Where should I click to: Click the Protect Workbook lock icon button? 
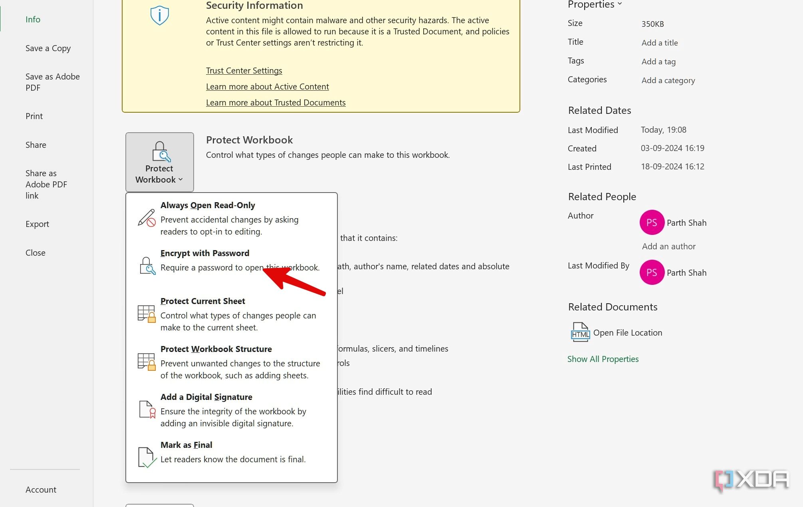click(160, 152)
